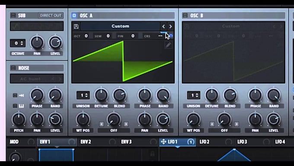Select next wavetable in OSC A
The height and width of the screenshot is (166, 294).
[170, 26]
